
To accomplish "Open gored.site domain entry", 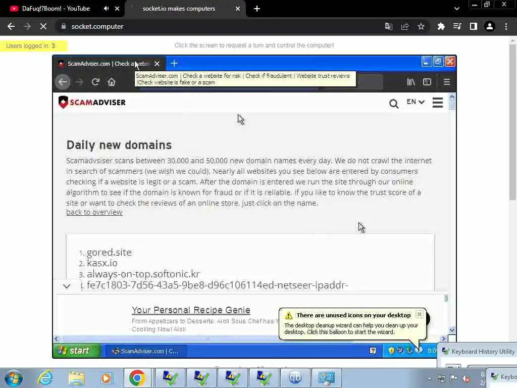I will point(110,253).
